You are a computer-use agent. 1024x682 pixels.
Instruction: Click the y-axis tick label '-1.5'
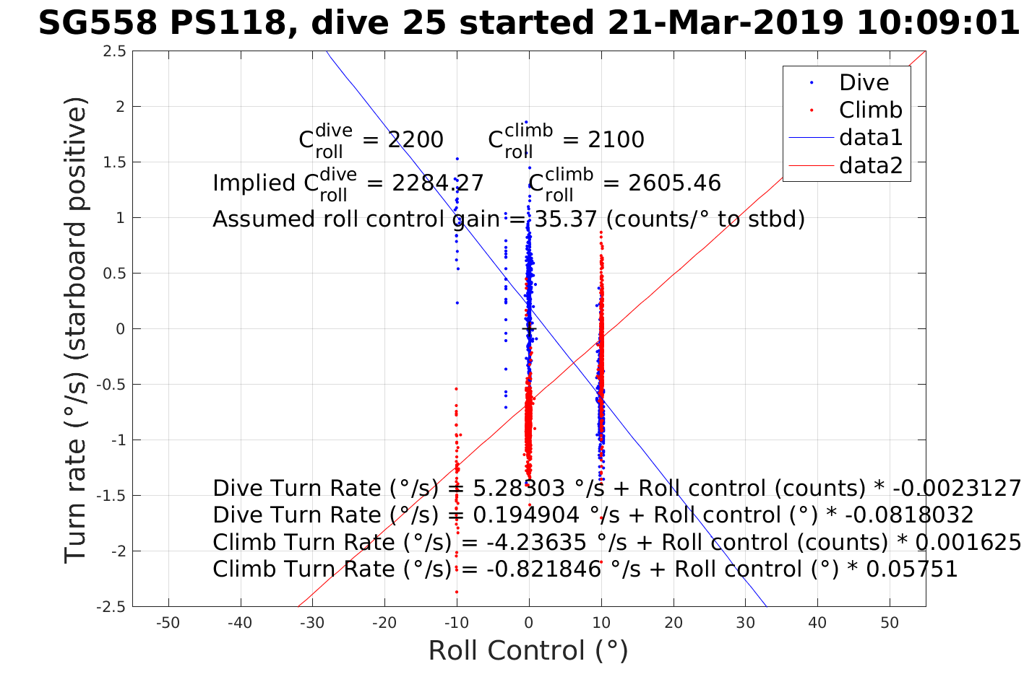tap(112, 496)
